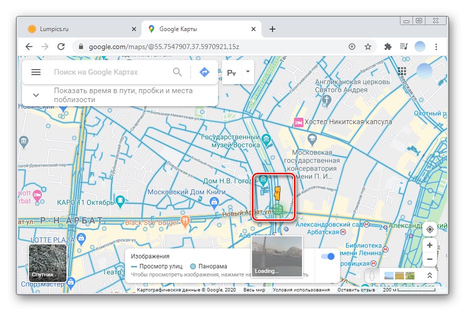The height and width of the screenshot is (311, 465).
Task: Click the search magnifier icon
Action: tap(177, 72)
